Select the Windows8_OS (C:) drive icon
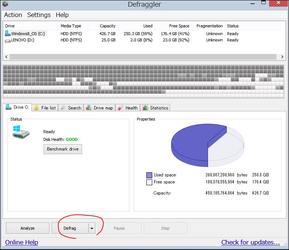Viewport: 289px width, 250px height. click(7, 33)
